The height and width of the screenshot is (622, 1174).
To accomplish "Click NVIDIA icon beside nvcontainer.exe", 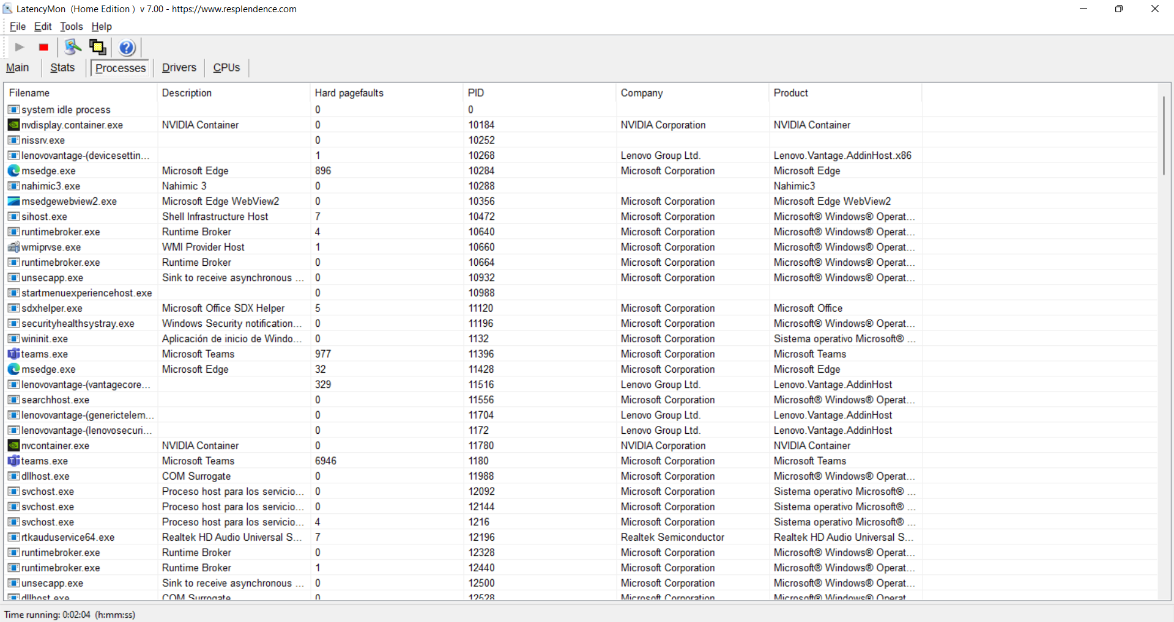I will (13, 445).
